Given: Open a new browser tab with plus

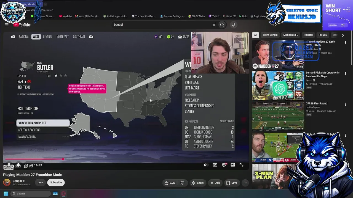Looking at the screenshot, I should click(x=45, y=4).
